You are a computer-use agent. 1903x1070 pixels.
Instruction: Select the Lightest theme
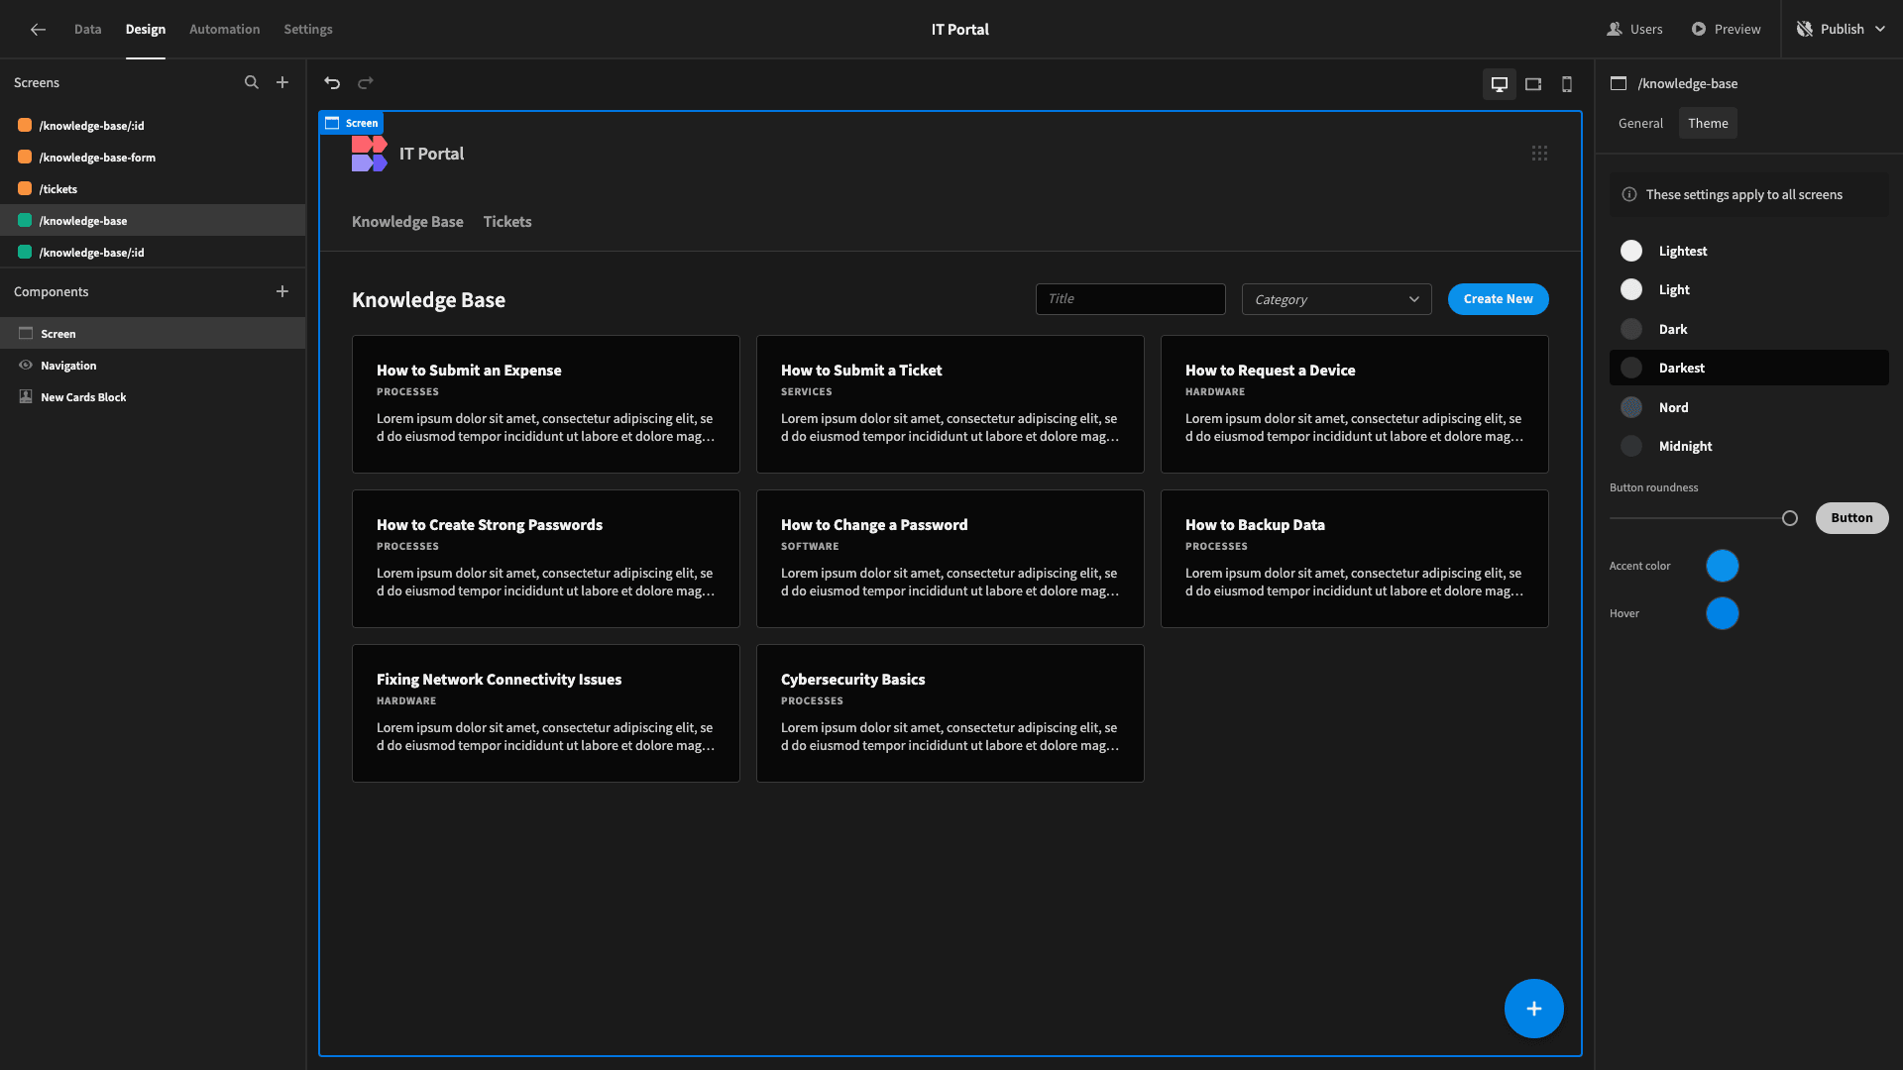pyautogui.click(x=1748, y=252)
